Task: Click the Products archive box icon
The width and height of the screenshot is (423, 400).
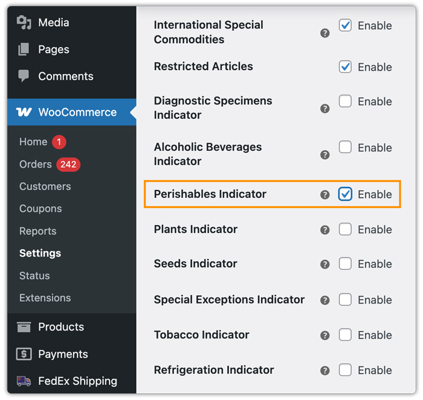Action: 24,327
